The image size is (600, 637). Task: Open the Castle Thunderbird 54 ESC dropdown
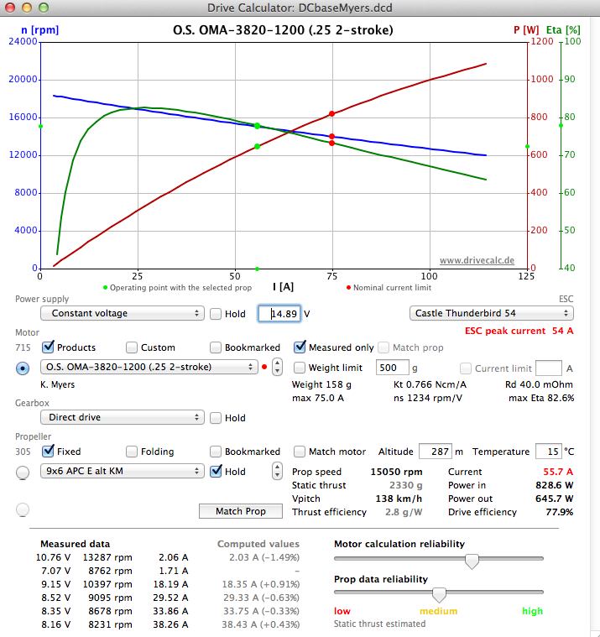[x=492, y=313]
